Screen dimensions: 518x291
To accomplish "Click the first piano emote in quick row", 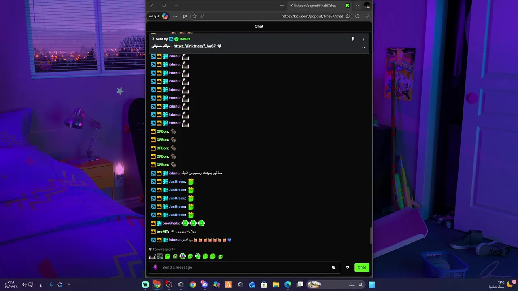I will coord(152,256).
